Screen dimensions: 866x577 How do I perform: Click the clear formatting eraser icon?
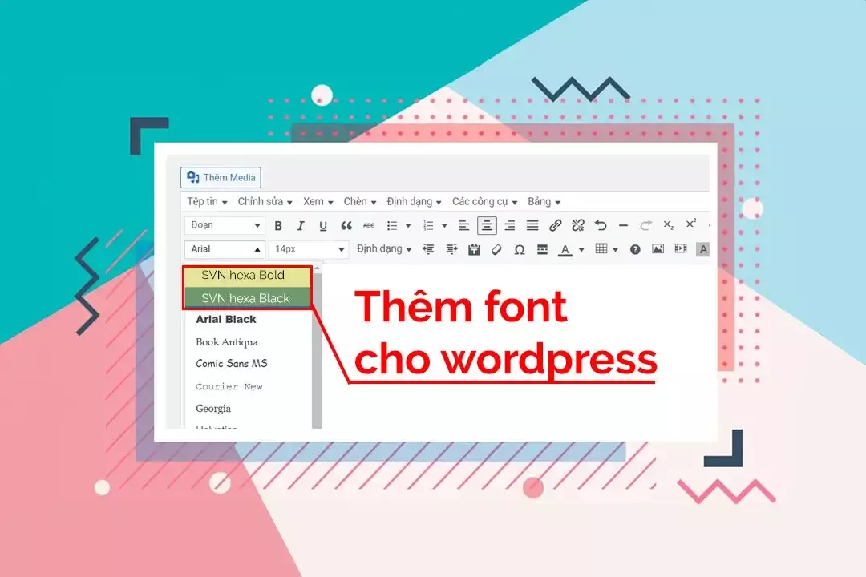click(x=496, y=250)
